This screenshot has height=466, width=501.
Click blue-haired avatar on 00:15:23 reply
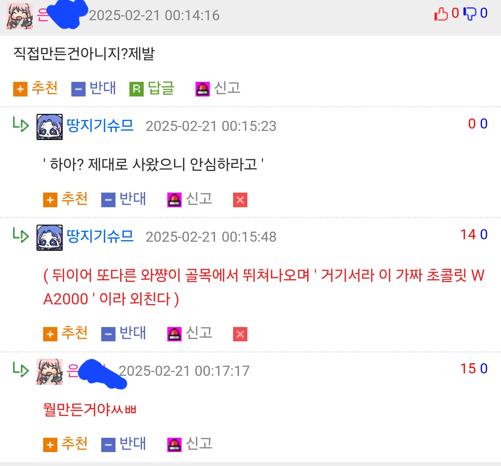point(50,127)
